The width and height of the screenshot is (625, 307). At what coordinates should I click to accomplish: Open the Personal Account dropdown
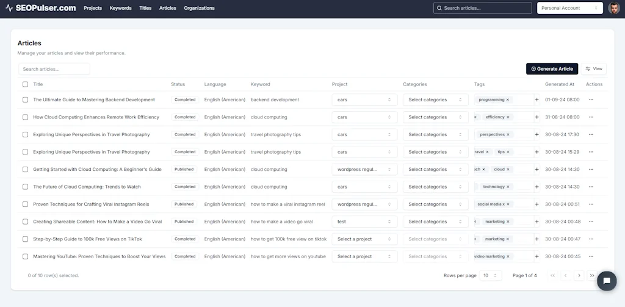pyautogui.click(x=569, y=8)
